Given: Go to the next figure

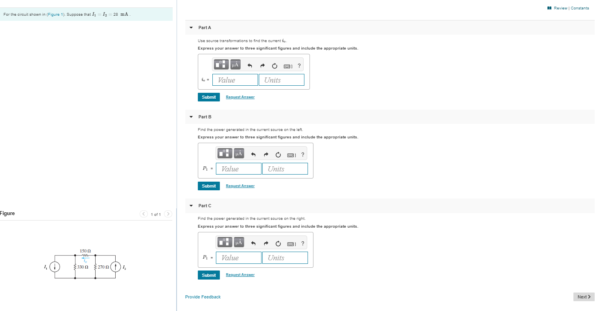Looking at the screenshot, I should [168, 214].
